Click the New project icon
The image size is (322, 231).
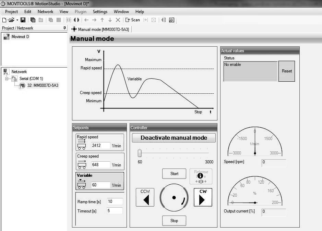[4, 20]
